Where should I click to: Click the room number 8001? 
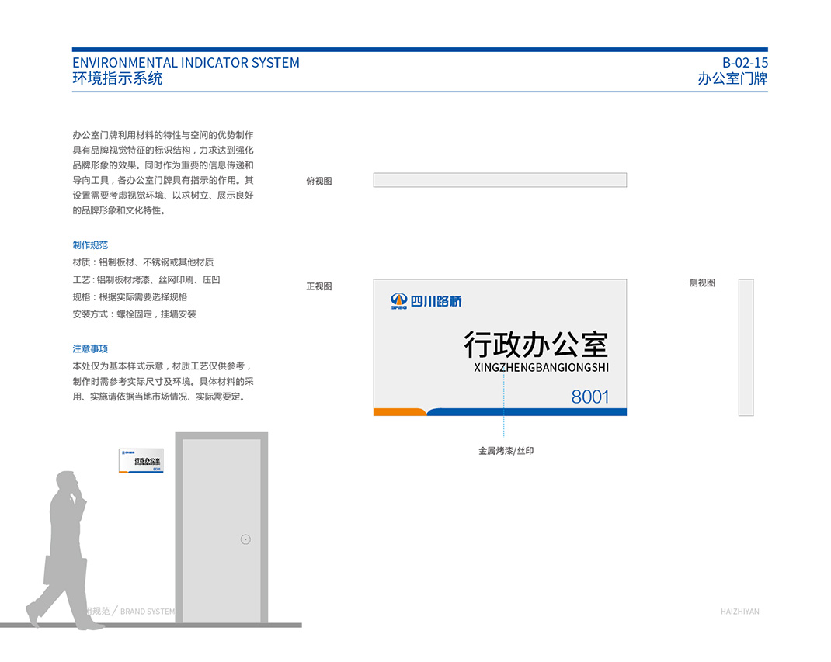[589, 397]
